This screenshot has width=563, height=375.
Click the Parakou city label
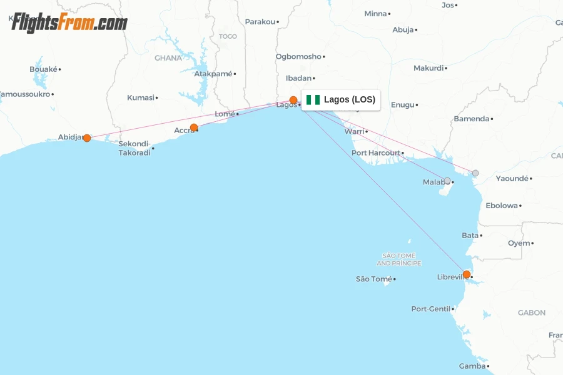(260, 22)
